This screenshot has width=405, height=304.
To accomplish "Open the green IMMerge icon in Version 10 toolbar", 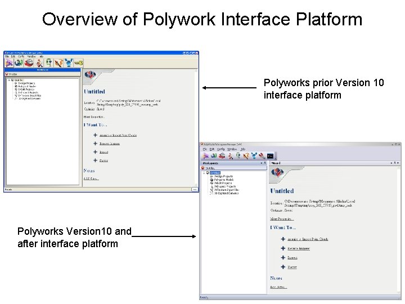I will [214, 155].
